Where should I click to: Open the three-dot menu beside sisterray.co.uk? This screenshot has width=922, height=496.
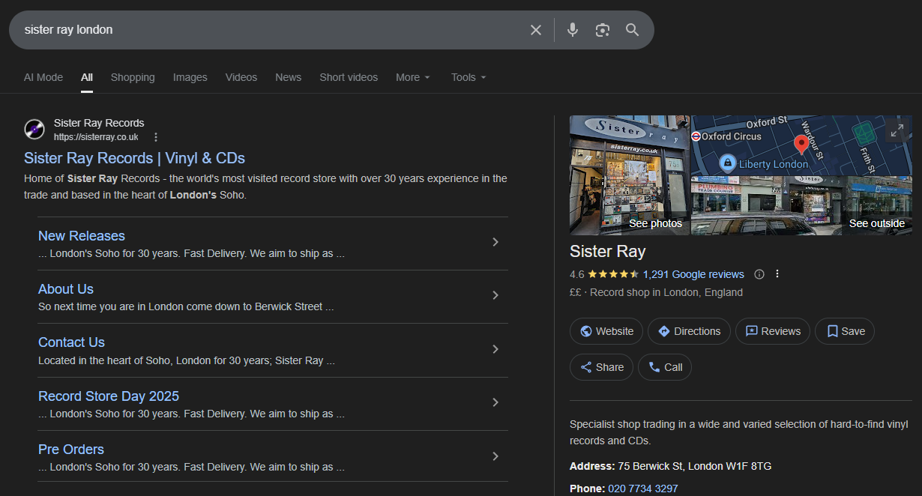[155, 136]
